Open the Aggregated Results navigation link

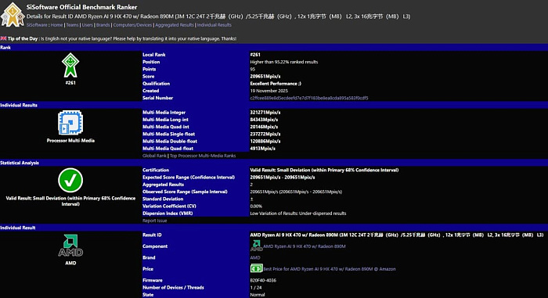pos(175,25)
